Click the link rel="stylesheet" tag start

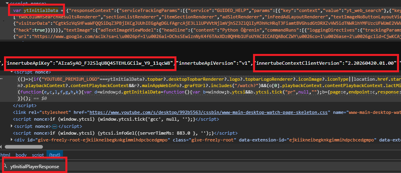[x=42, y=112]
